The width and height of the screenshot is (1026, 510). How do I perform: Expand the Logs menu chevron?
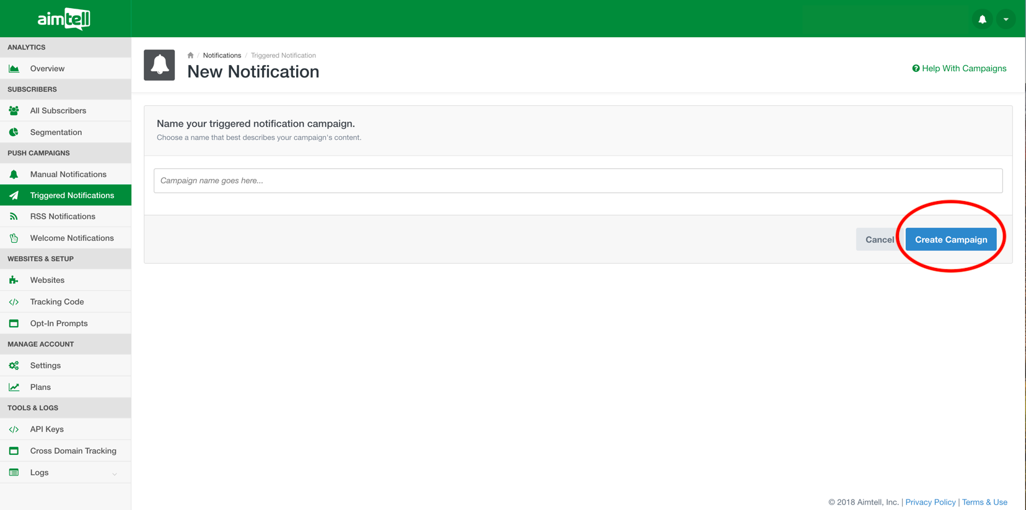coord(115,473)
